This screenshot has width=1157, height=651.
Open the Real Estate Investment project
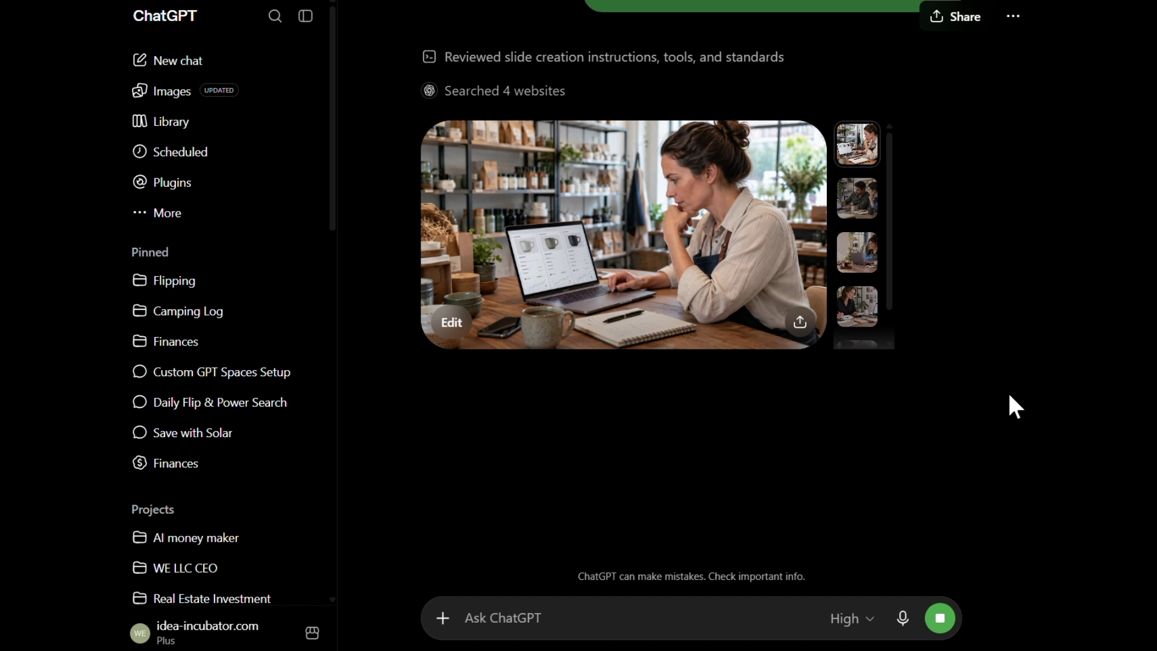pyautogui.click(x=201, y=599)
